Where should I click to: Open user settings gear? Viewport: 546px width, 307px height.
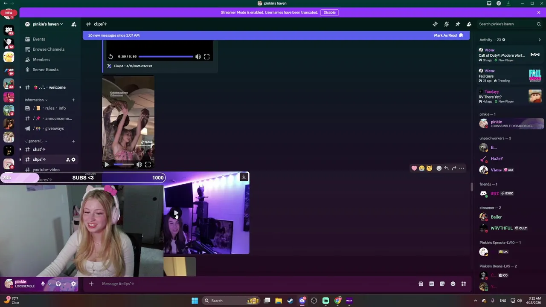point(73,284)
